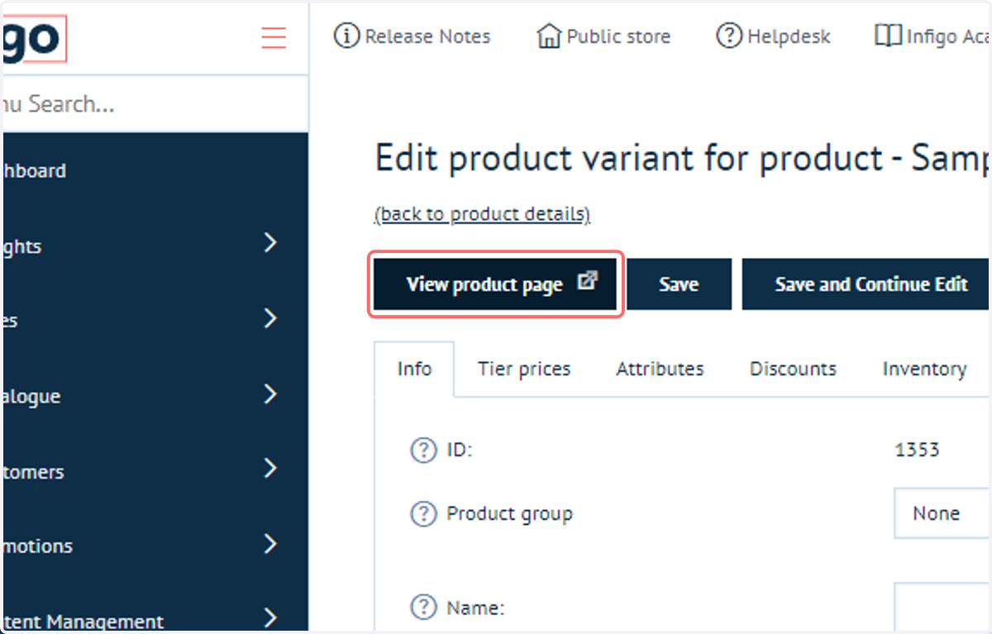Open the Public store house icon
This screenshot has height=634, width=992.
pyautogui.click(x=549, y=36)
